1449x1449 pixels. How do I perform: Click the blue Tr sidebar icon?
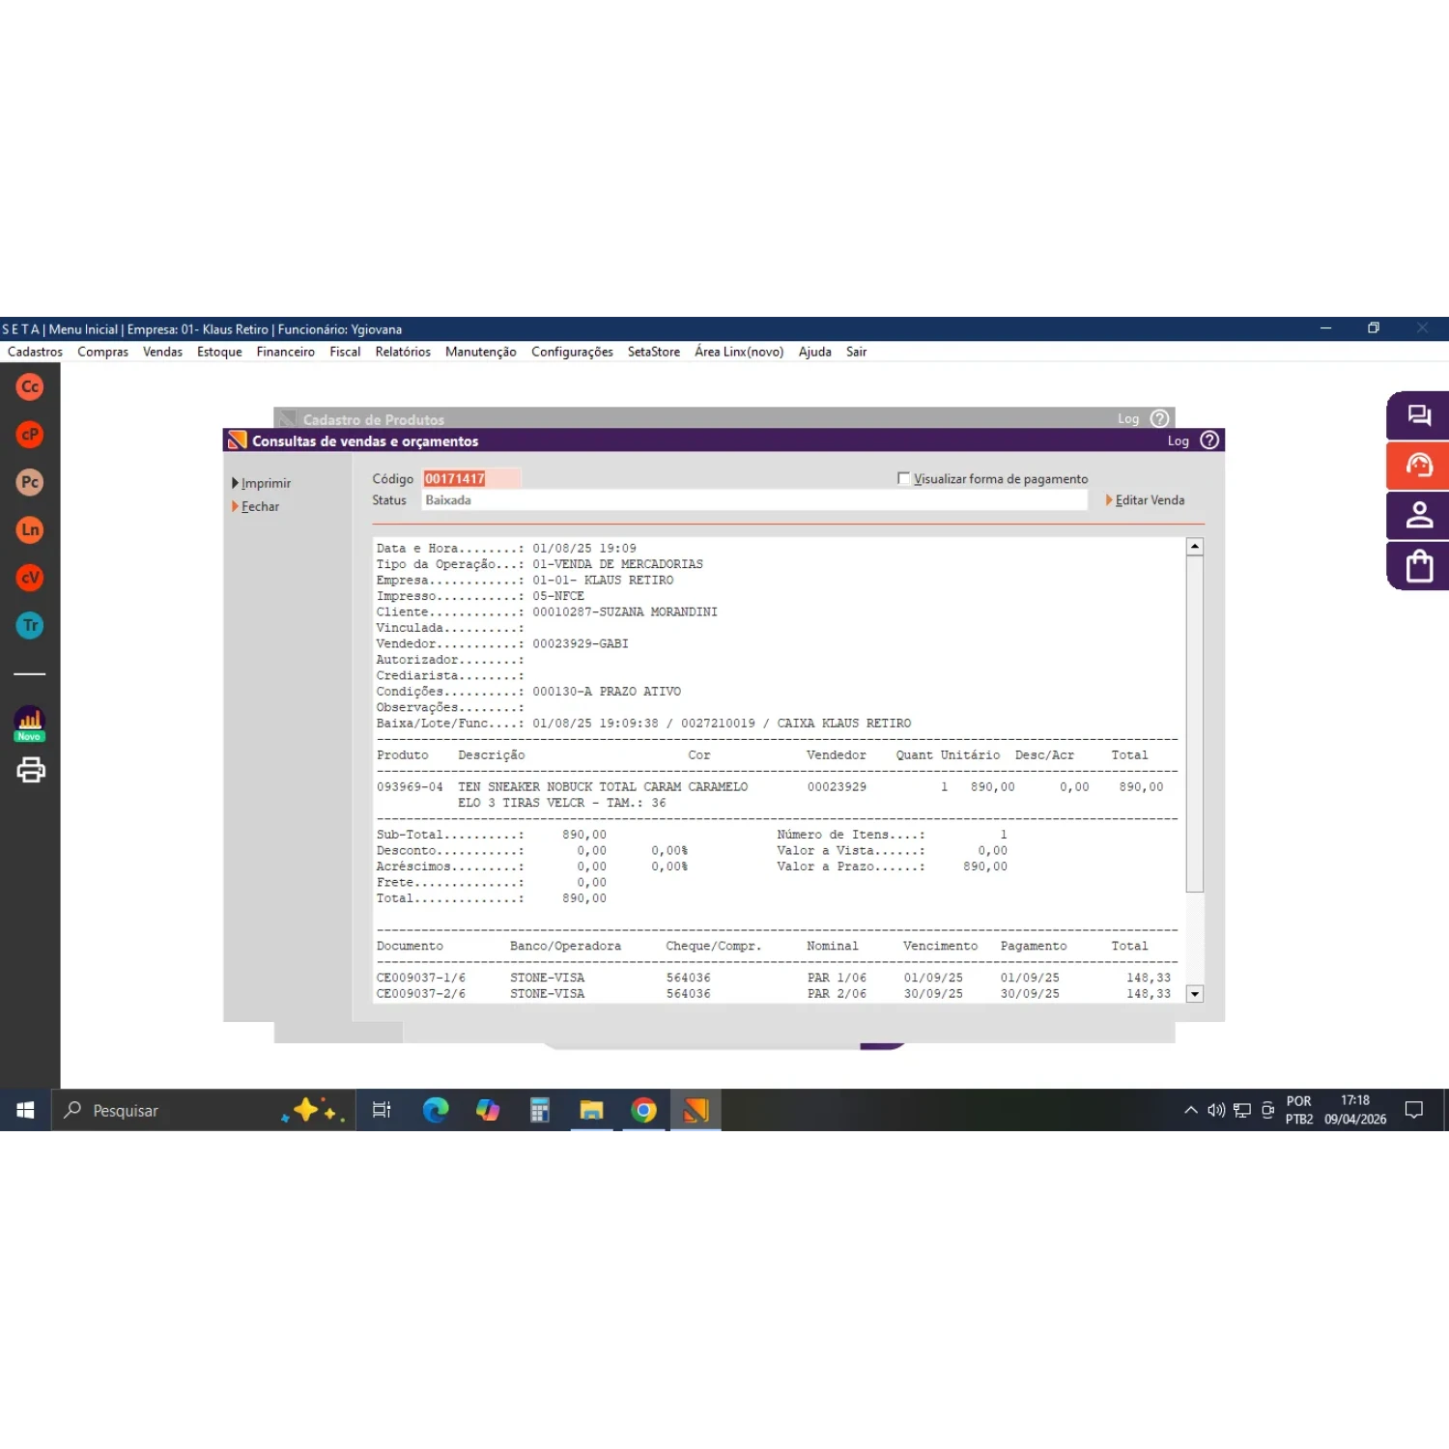click(x=30, y=625)
